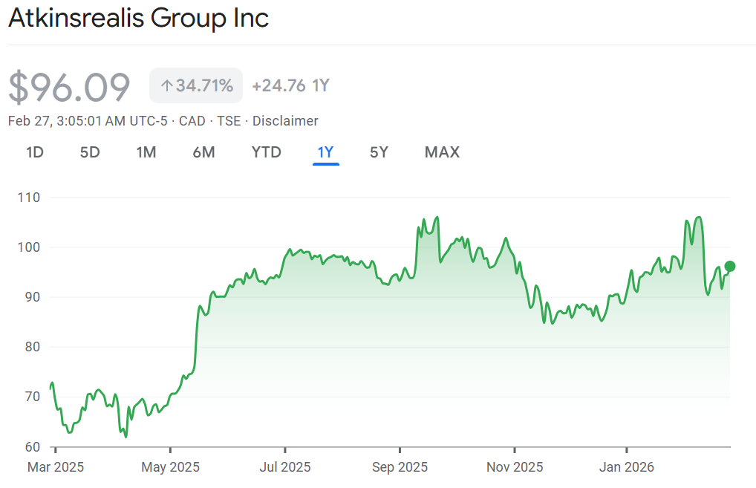Image resolution: width=756 pixels, height=488 pixels.
Task: Select the 5D chart range
Action: point(90,152)
